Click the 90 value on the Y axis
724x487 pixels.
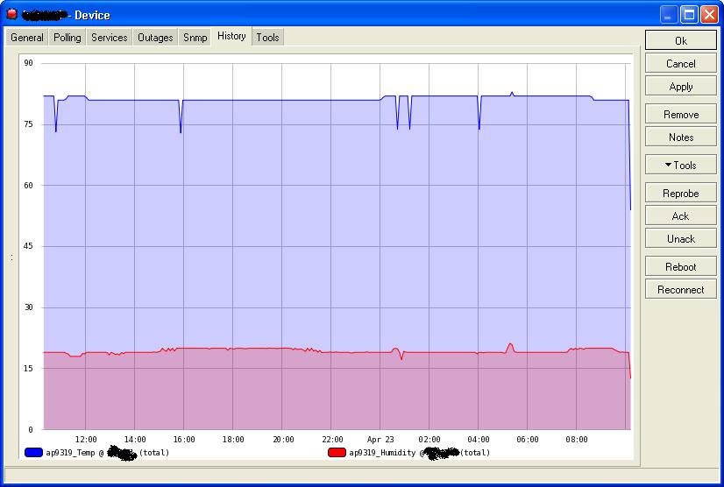coord(29,63)
